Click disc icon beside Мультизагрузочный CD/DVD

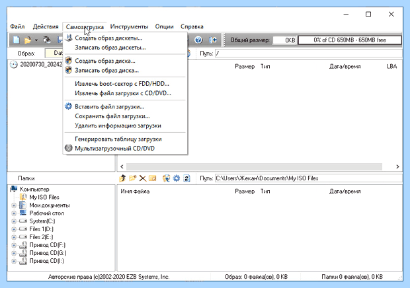pos(69,148)
